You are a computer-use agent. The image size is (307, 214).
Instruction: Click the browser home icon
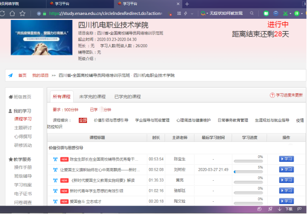[x=12, y=13]
